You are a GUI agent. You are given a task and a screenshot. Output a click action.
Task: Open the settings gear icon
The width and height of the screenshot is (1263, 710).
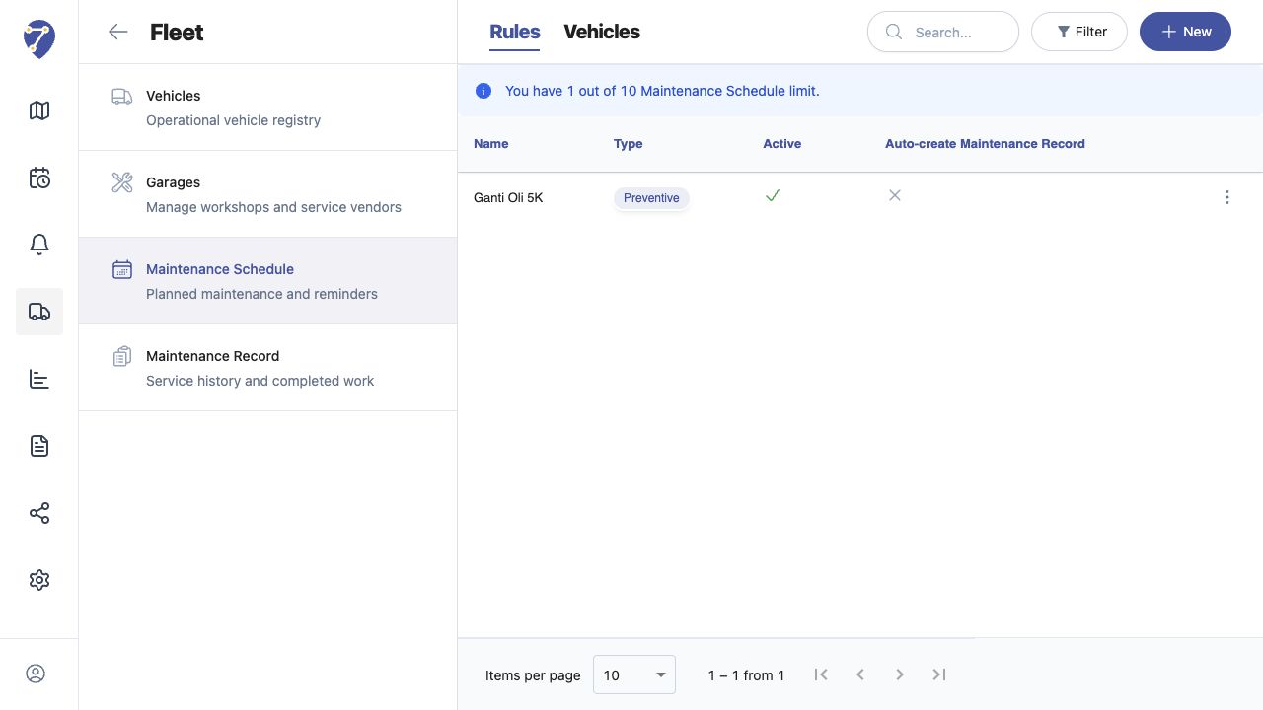[x=39, y=580]
